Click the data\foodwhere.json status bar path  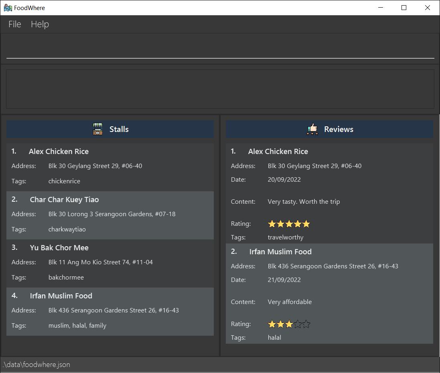point(36,365)
